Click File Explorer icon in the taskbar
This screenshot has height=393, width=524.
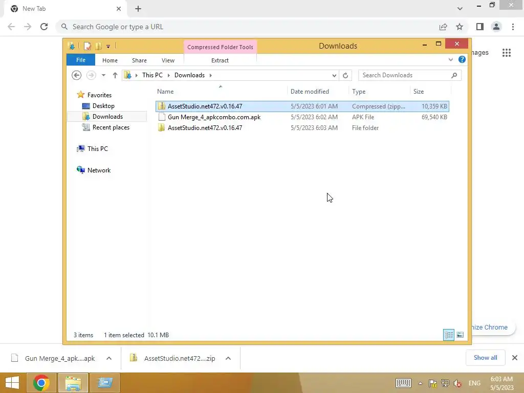pos(73,383)
